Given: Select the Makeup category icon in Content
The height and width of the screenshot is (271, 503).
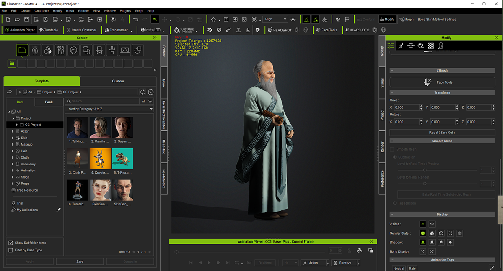Looking at the screenshot, I should [61, 51].
